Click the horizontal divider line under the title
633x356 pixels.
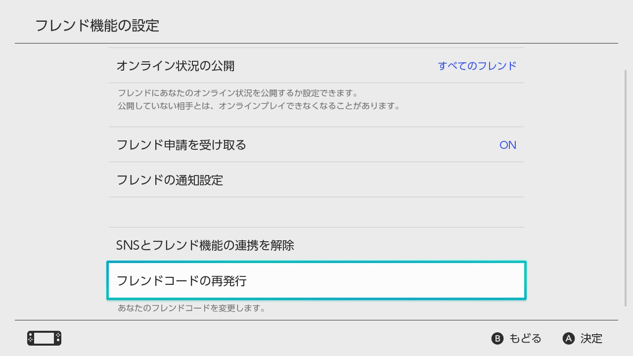pyautogui.click(x=316, y=44)
